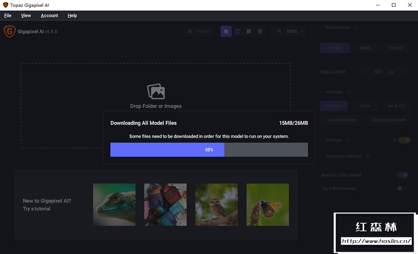Select the comparison grid view icon
Viewport: 418px width, 254px height.
(x=260, y=32)
